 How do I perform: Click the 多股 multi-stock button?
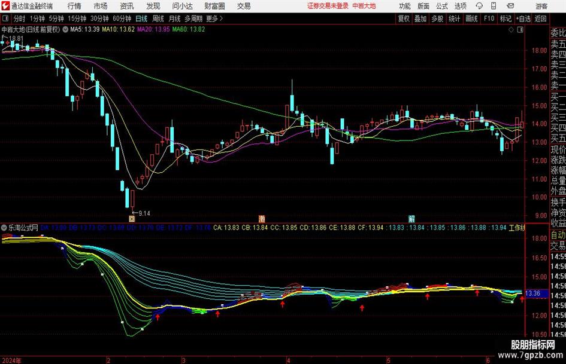[x=437, y=19]
